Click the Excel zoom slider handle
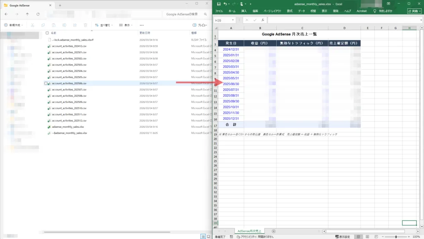 [x=396, y=237]
